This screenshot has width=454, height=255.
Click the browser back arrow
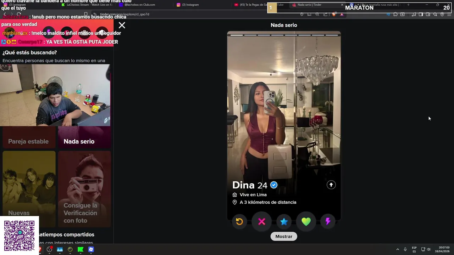point(5,14)
